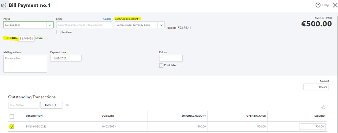Image resolution: width=338 pixels, height=133 pixels.
Task: Click the ORIGINAL AMOUNT column header
Action: pyautogui.click(x=194, y=116)
